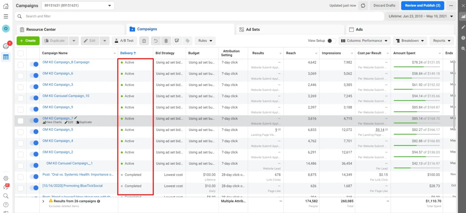Image resolution: width=466 pixels, height=213 pixels.
Task: Click the trash delete icon in toolbar
Action: pos(166,41)
